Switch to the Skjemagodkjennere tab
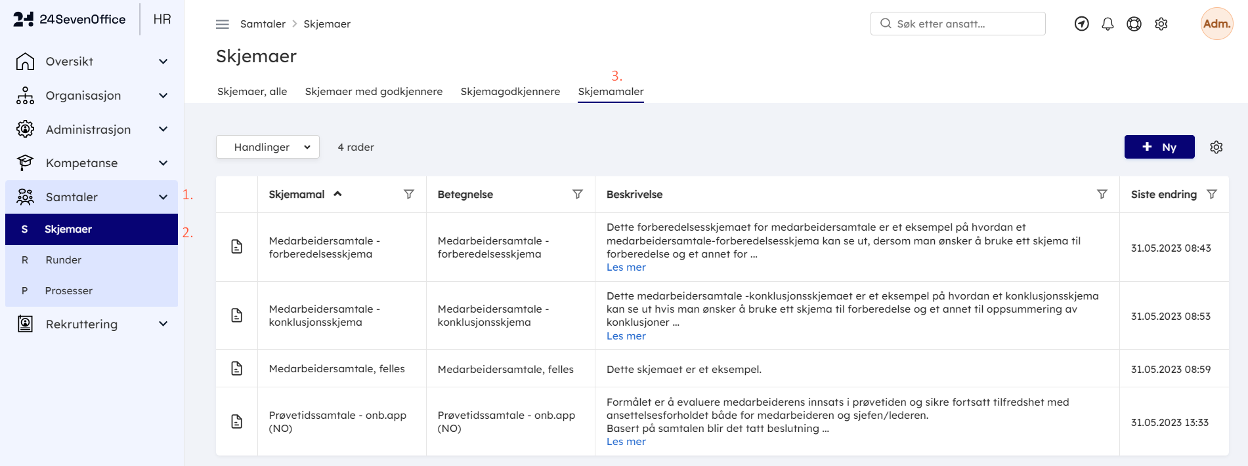Screen dimensions: 1248x466 510,92
